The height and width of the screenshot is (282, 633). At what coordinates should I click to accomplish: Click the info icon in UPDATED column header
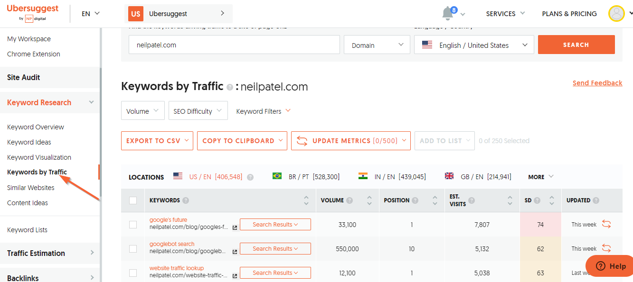[x=596, y=200]
